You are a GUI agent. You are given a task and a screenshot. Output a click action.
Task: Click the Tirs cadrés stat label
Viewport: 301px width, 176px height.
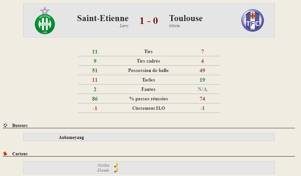[148, 61]
